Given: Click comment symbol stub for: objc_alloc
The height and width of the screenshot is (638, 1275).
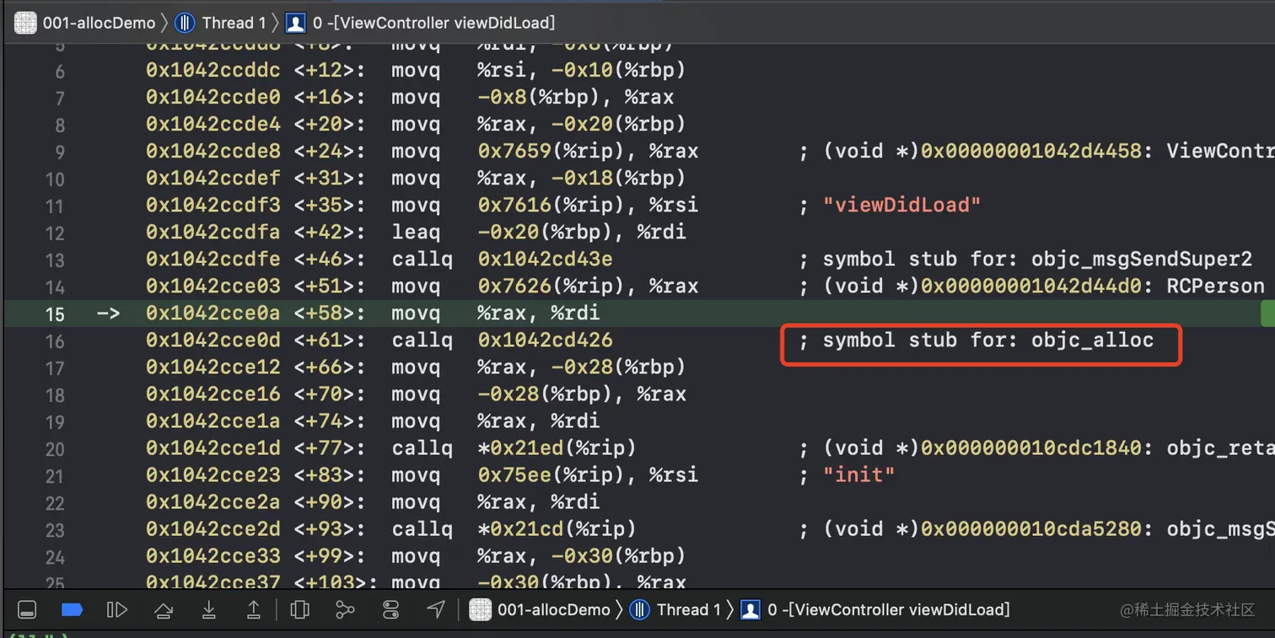Looking at the screenshot, I should tap(988, 340).
